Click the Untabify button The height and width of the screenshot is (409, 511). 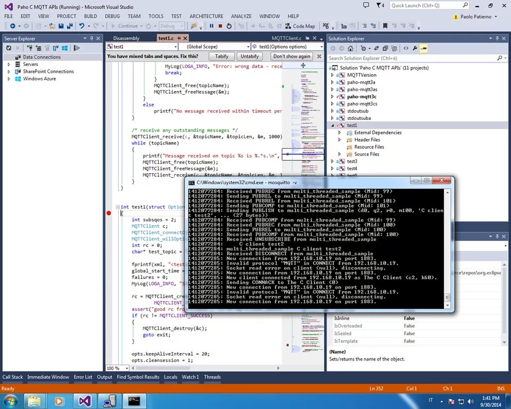click(x=250, y=56)
